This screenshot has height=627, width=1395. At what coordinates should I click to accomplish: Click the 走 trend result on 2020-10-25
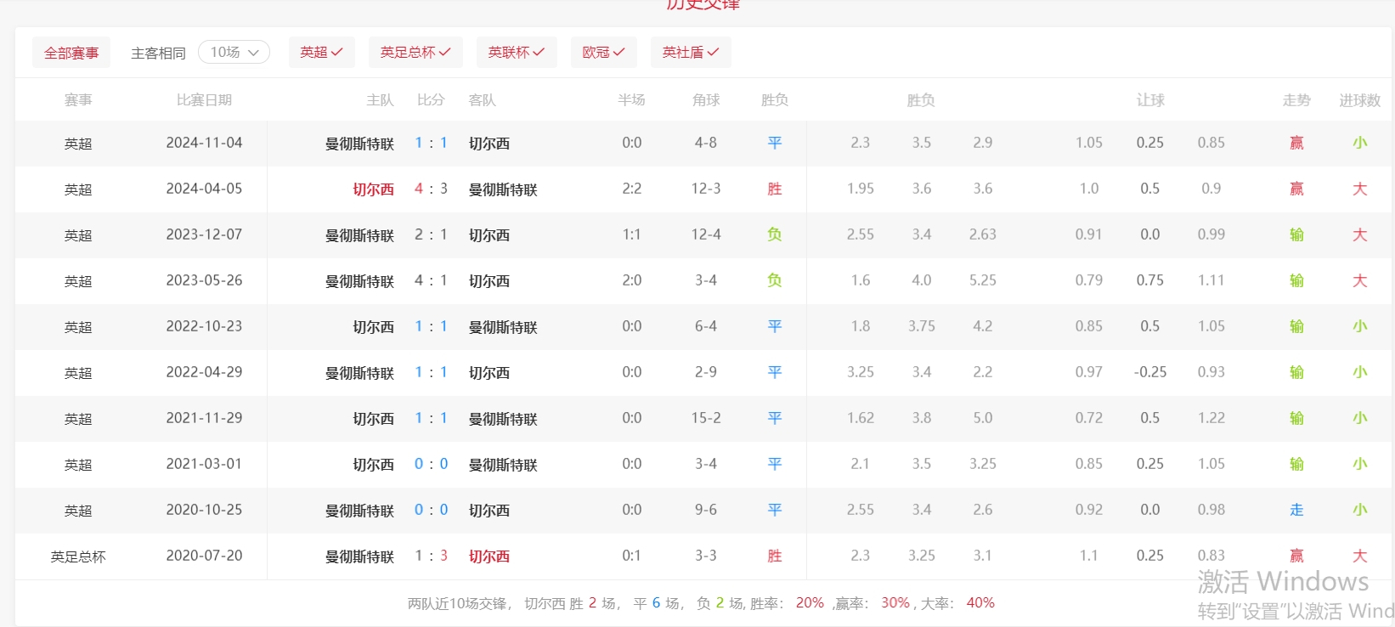[x=1296, y=510]
